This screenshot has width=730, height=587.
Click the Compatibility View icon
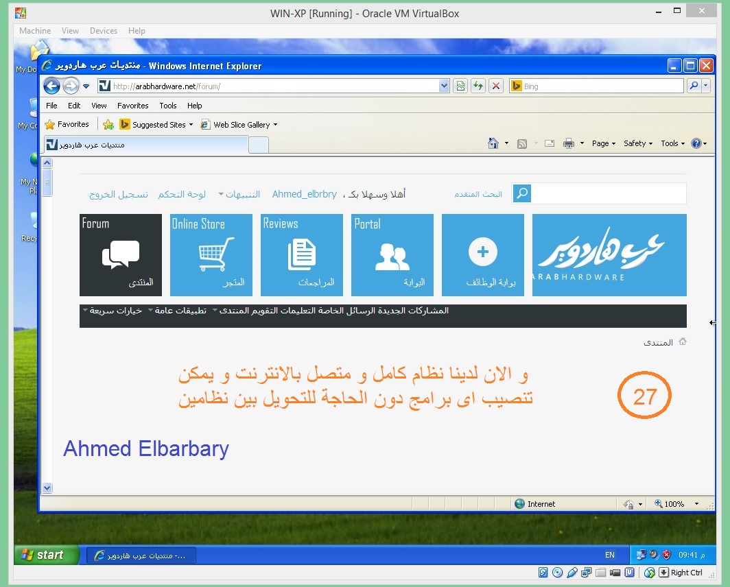point(460,86)
